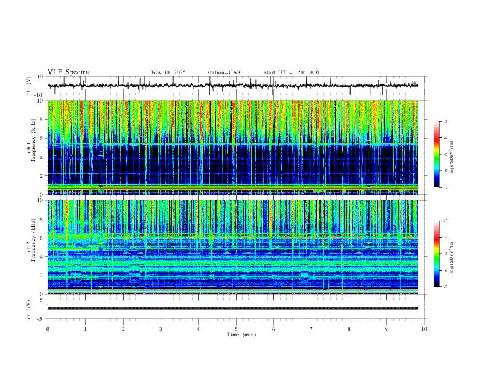Click the date 'Nov.30, 2025'

168,72
